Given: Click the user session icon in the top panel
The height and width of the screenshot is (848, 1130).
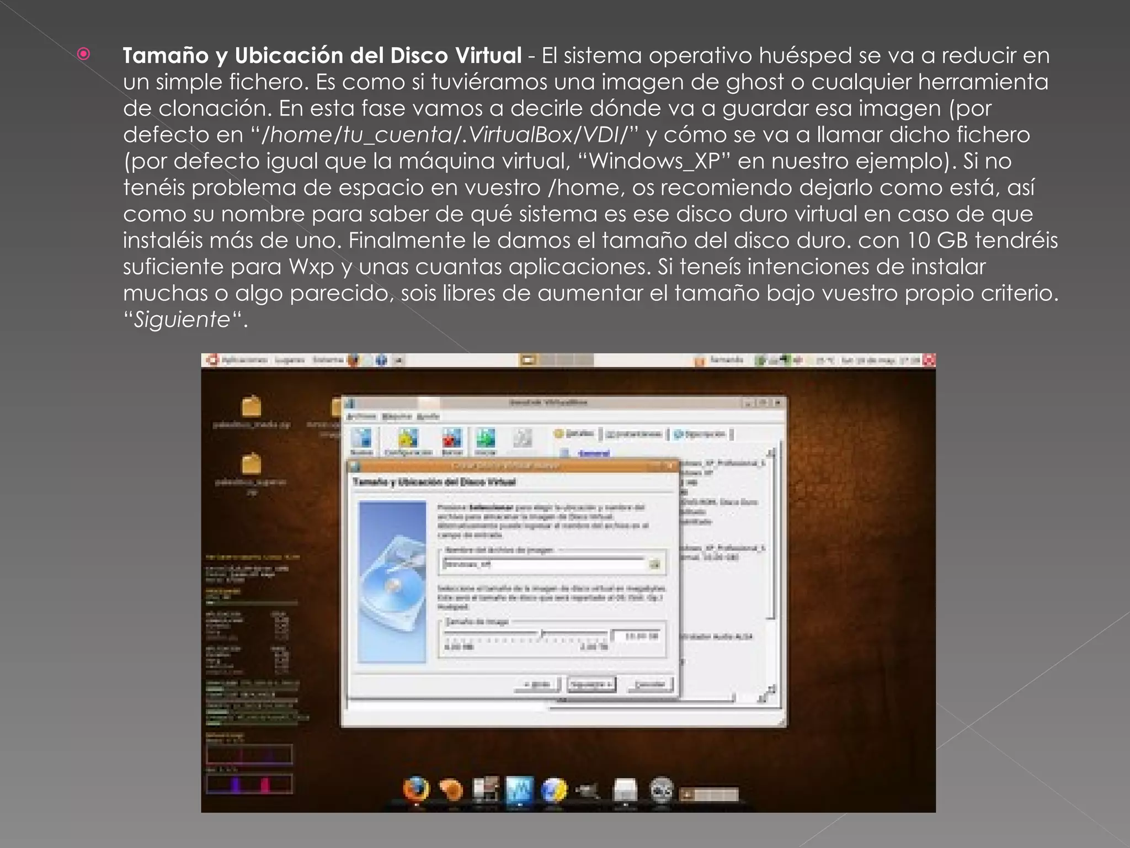Looking at the screenshot, I should [x=700, y=361].
